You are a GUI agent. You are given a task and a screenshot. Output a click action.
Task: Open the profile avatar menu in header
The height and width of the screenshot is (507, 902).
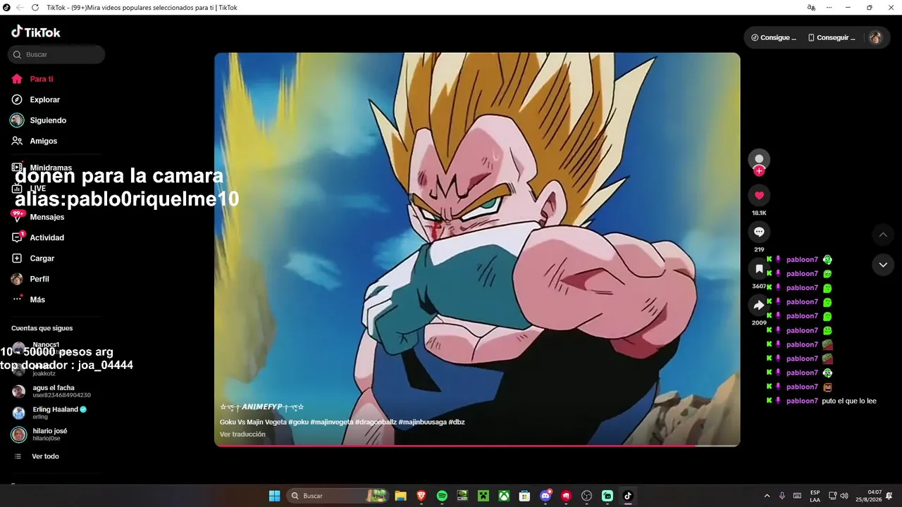coord(875,37)
